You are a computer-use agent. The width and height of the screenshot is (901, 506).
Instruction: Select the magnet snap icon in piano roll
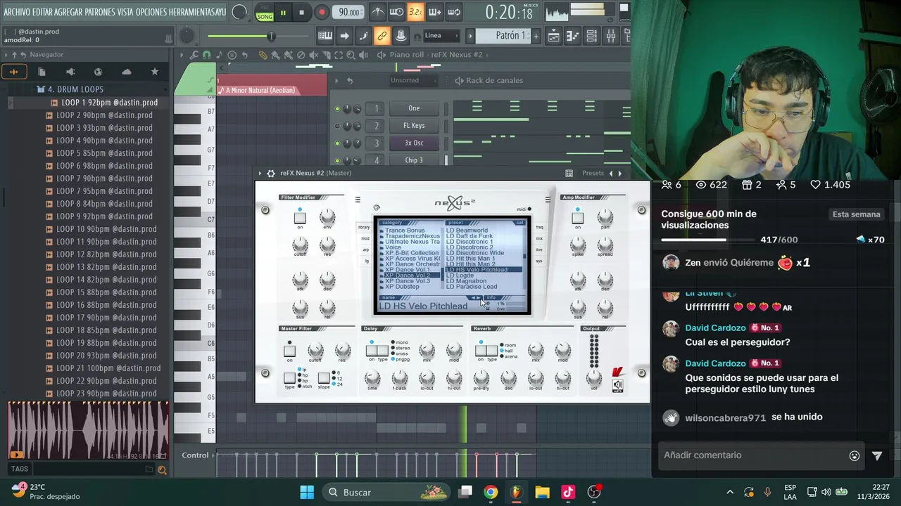point(206,55)
